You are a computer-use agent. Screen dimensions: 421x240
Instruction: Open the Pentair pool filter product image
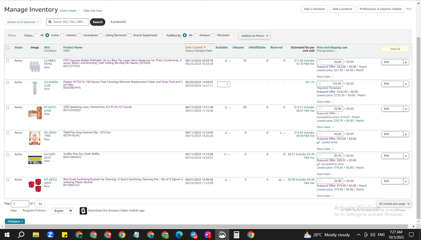point(35,88)
